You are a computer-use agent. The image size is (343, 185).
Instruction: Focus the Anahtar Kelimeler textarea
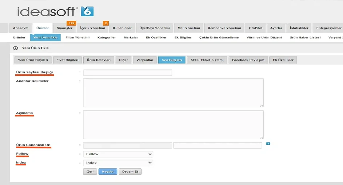click(x=173, y=93)
